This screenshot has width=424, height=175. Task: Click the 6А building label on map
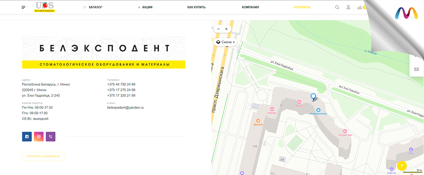282,160
